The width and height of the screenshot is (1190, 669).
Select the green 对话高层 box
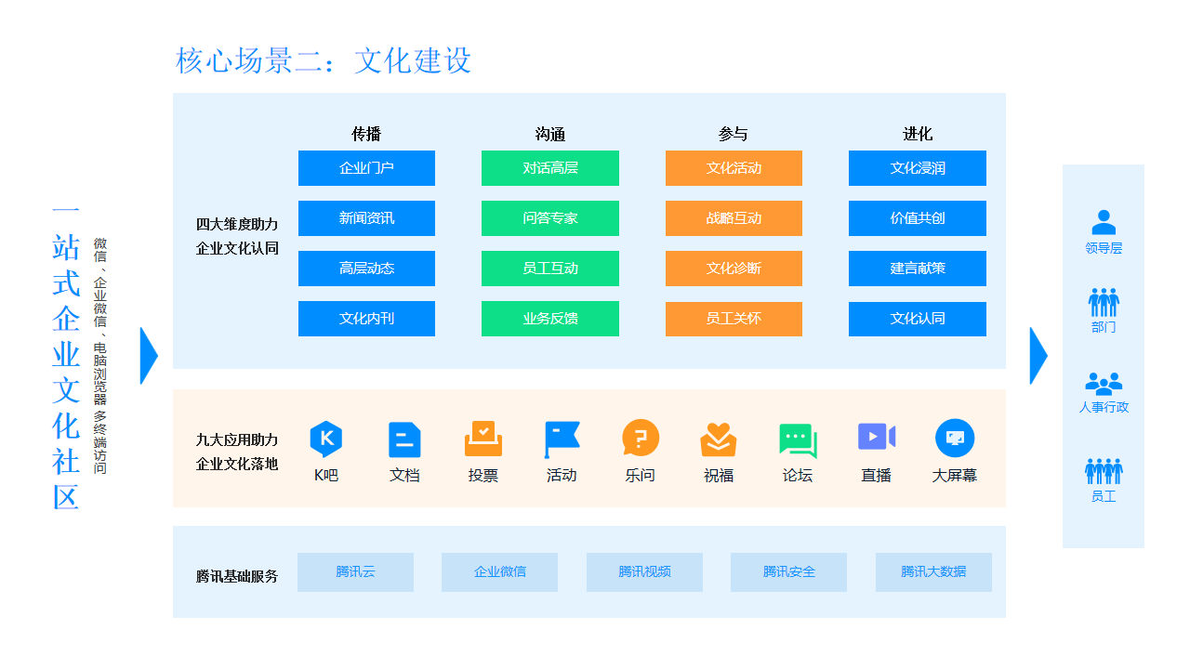(x=550, y=168)
